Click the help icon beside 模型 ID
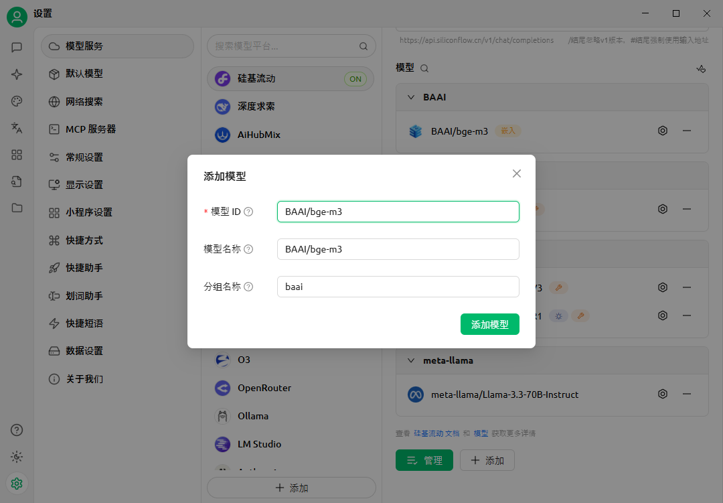723x503 pixels. tap(248, 212)
